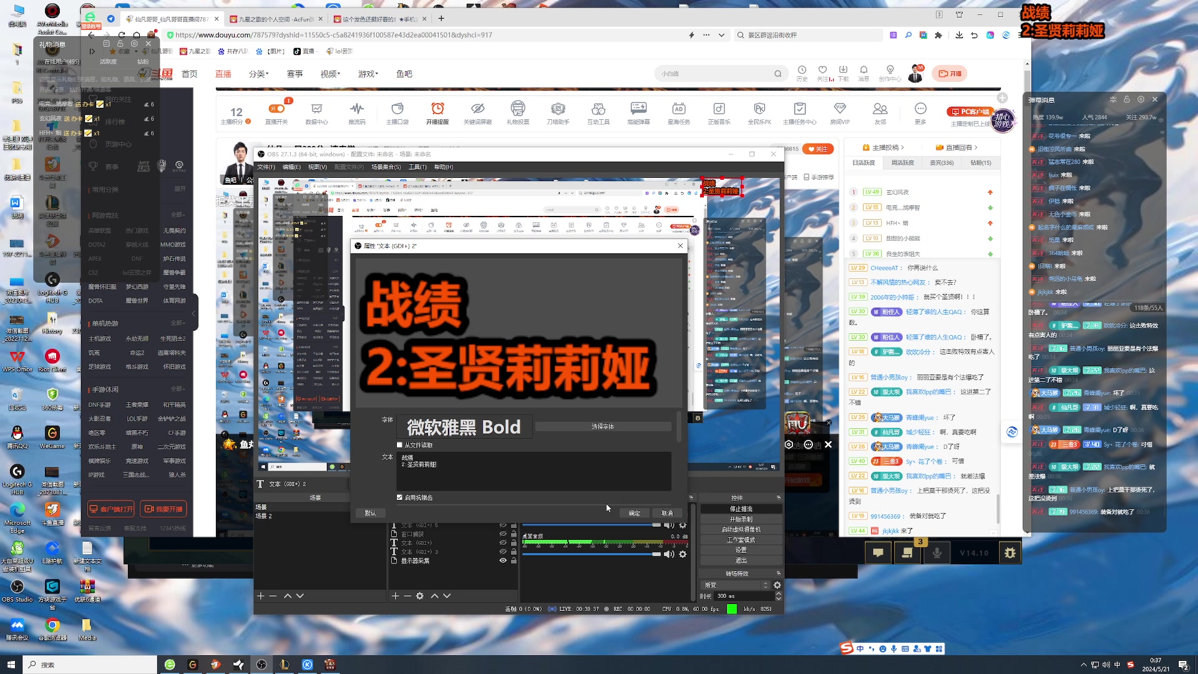
Task: Click 确定 in text properties dialog
Action: click(x=635, y=513)
